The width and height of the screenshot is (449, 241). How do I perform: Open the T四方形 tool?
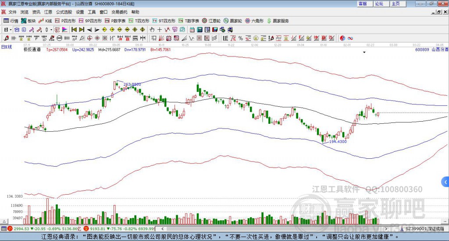pyautogui.click(x=139, y=21)
